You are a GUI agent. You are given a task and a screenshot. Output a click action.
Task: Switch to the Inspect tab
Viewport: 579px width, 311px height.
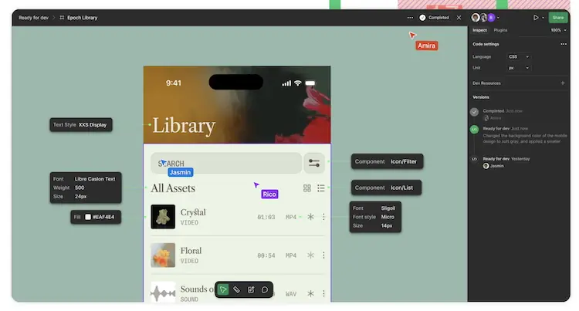pyautogui.click(x=479, y=30)
